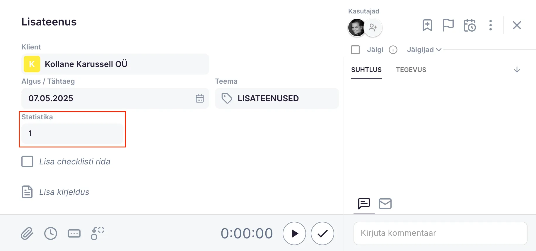Click the yellow K client badge
Screen dimensions: 536x251
tap(32, 64)
